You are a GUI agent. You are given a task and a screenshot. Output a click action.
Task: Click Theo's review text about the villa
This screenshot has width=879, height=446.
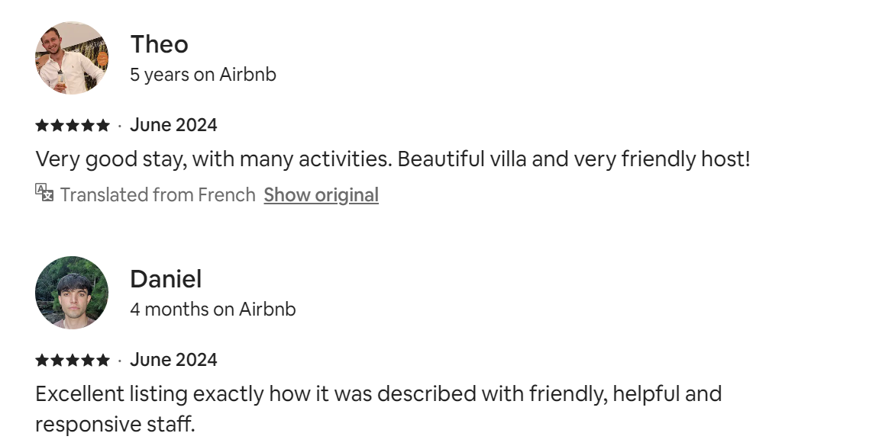click(393, 159)
